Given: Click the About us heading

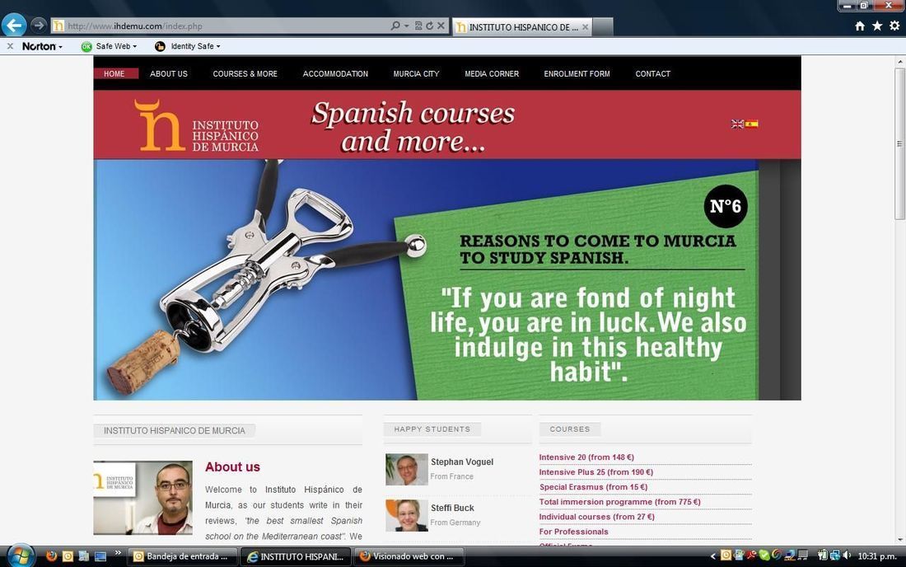Looking at the screenshot, I should pyautogui.click(x=232, y=467).
